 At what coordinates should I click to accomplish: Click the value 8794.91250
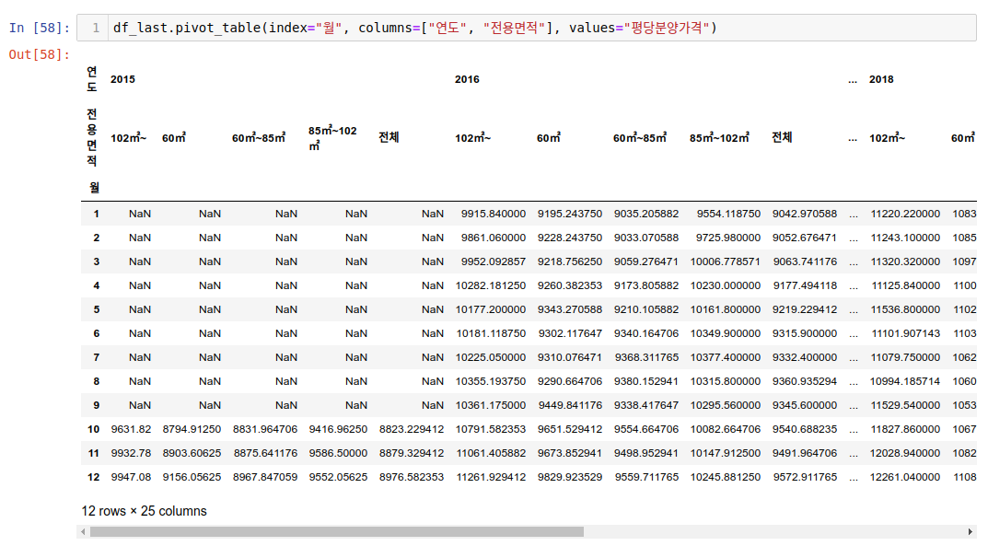[192, 429]
